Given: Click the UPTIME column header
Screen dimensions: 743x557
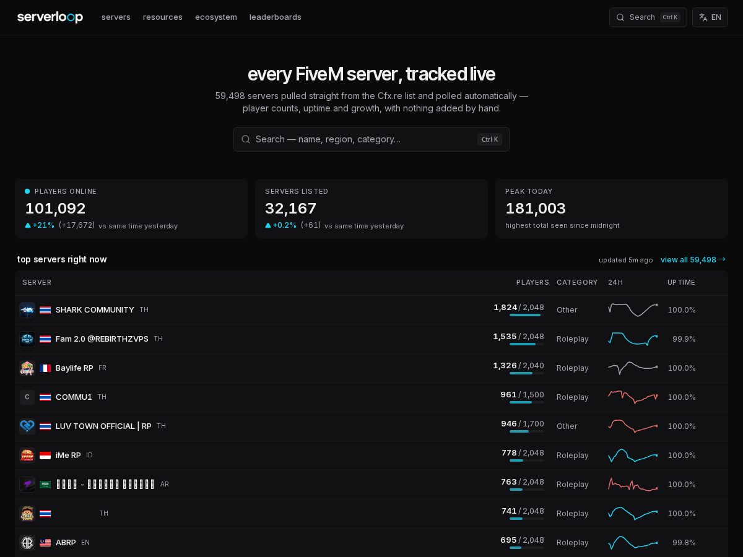Looking at the screenshot, I should click(681, 282).
